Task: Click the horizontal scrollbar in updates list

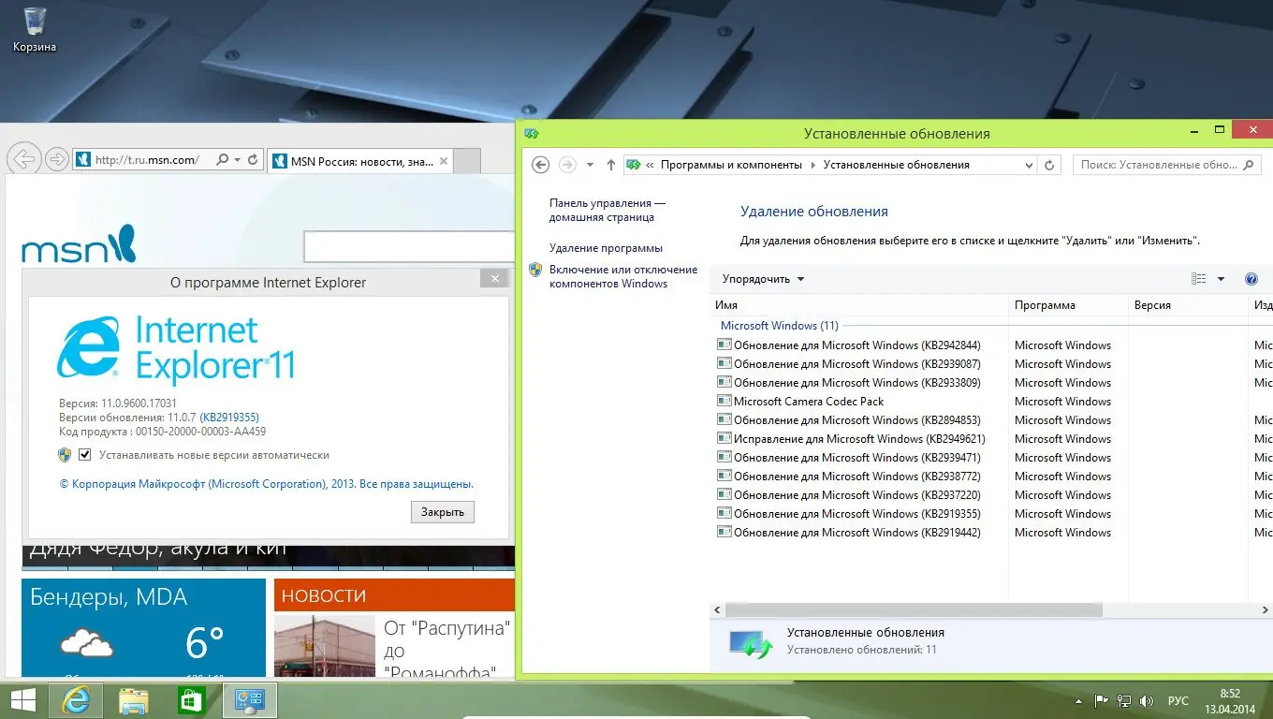Action: click(914, 609)
